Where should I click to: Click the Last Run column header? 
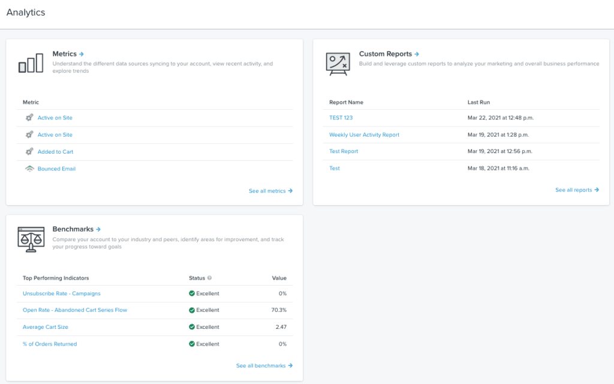coord(478,102)
